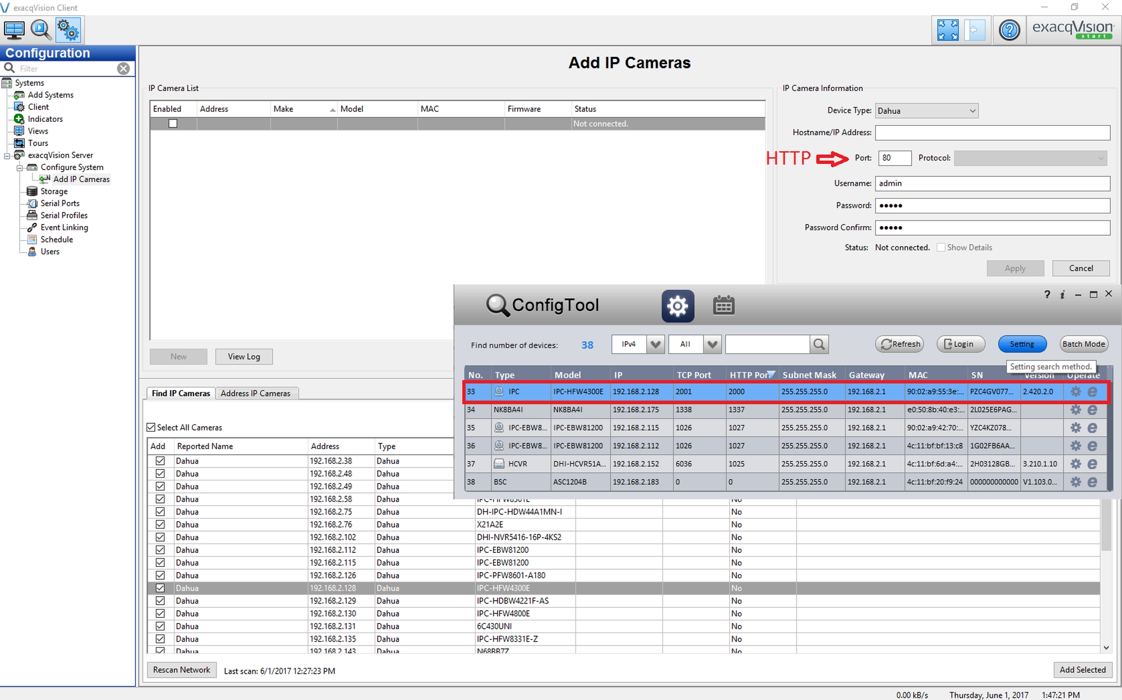Viewport: 1122px width, 700px height.
Task: Collapse the exacqVision Server tree node
Action: pos(7,155)
